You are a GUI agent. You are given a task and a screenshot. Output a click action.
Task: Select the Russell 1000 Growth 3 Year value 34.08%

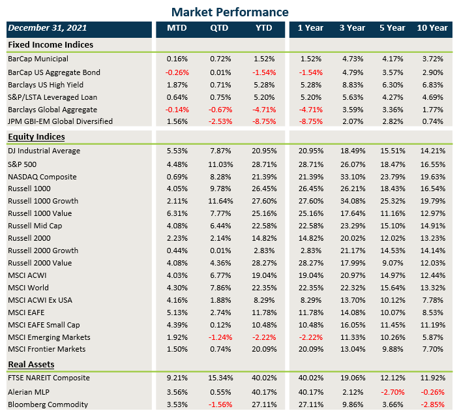352,201
